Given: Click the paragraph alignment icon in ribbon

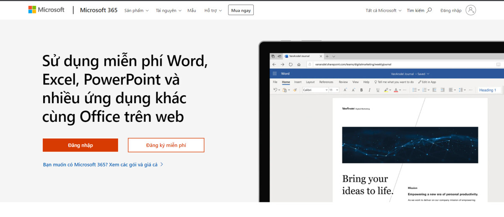Looking at the screenshot, I should coord(451,90).
